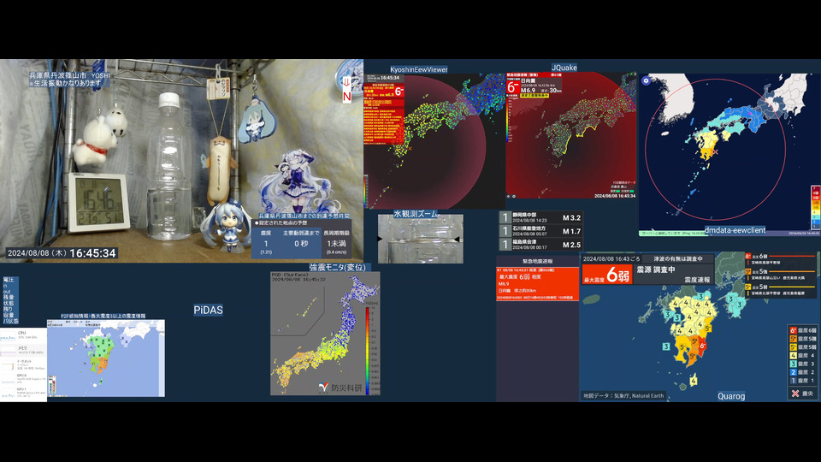
Task: Open 福島県会津 M 2.5 earthquake entry
Action: 540,245
